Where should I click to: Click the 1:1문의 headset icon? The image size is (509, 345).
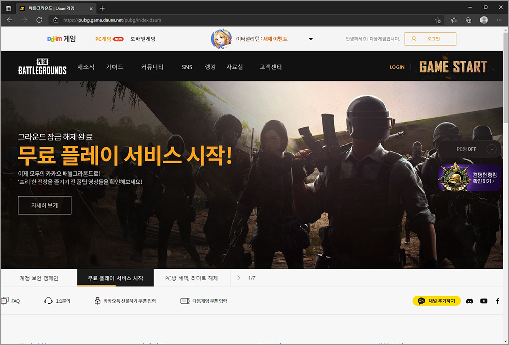48,301
